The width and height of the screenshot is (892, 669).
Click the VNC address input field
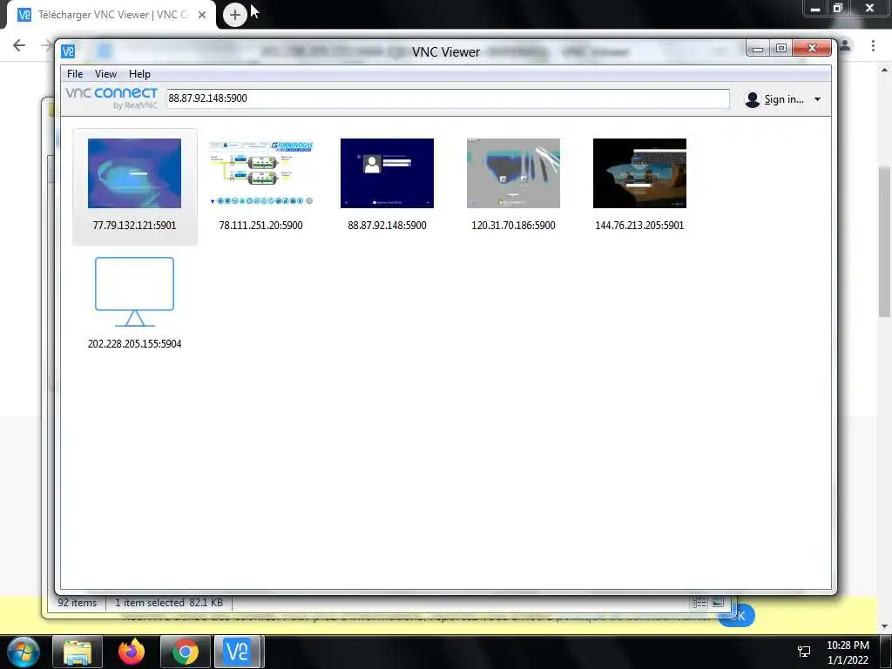[x=448, y=98]
